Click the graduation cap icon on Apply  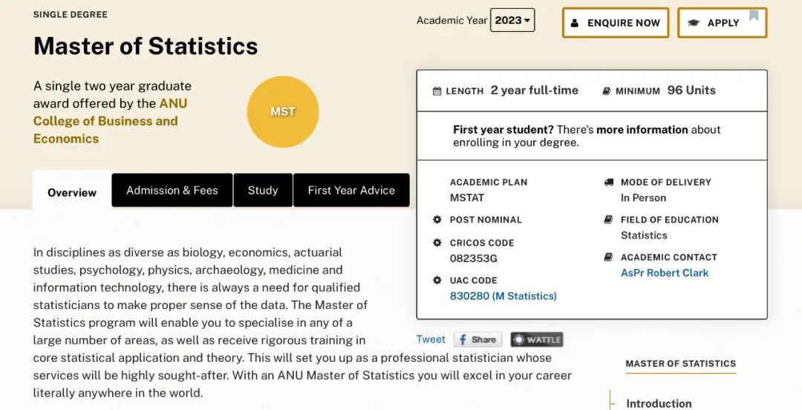point(694,23)
